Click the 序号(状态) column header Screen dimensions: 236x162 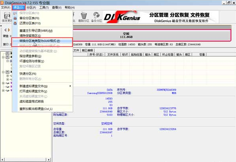pos(96,55)
